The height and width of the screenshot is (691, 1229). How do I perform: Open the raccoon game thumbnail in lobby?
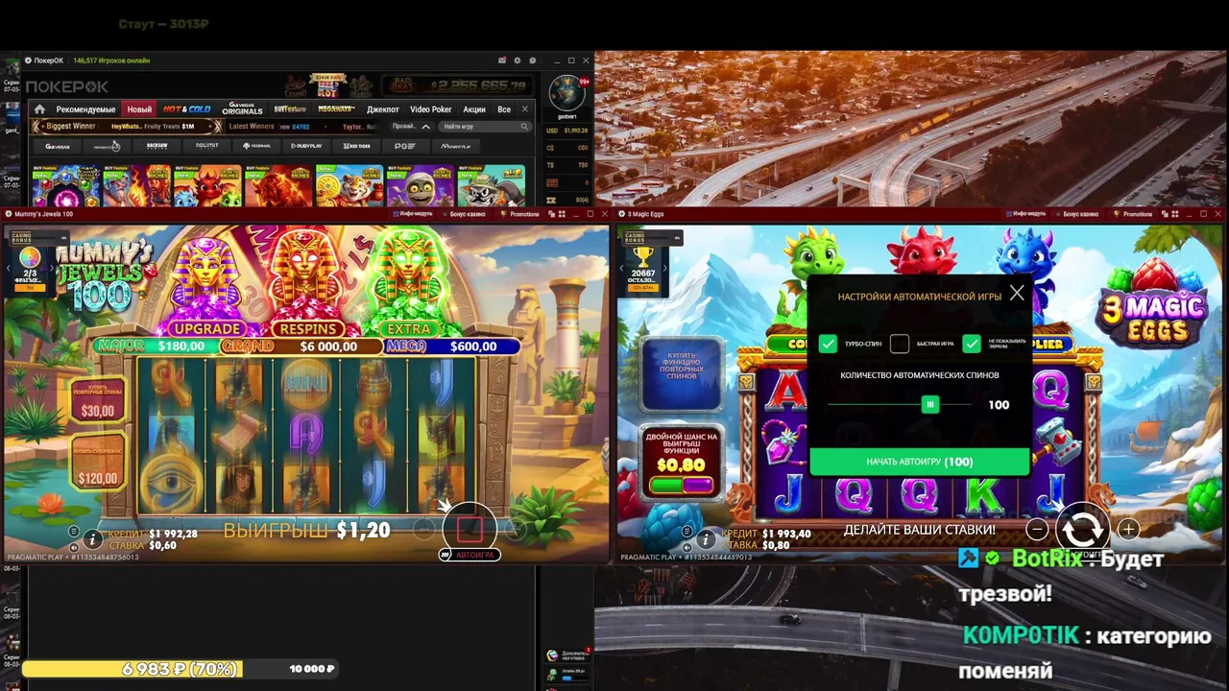pos(492,185)
